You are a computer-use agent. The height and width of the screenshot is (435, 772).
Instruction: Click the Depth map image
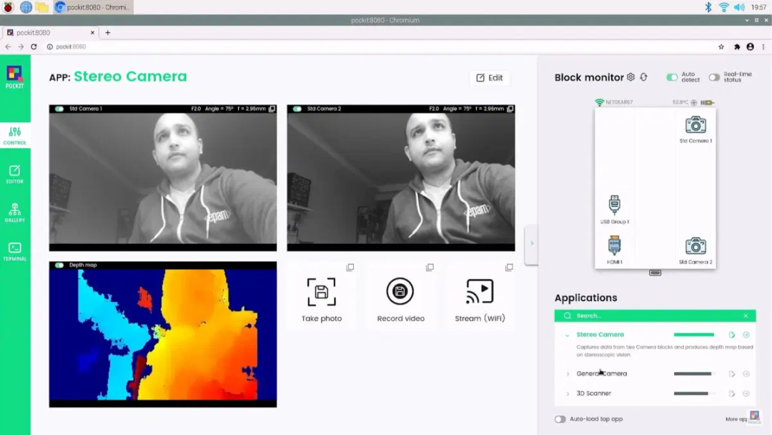coord(162,335)
